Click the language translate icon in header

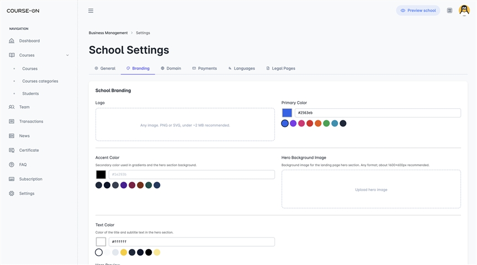click(449, 10)
